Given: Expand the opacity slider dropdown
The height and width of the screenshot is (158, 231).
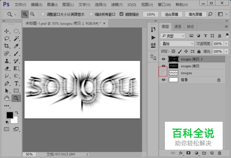Looking at the screenshot, I should (x=226, y=44).
